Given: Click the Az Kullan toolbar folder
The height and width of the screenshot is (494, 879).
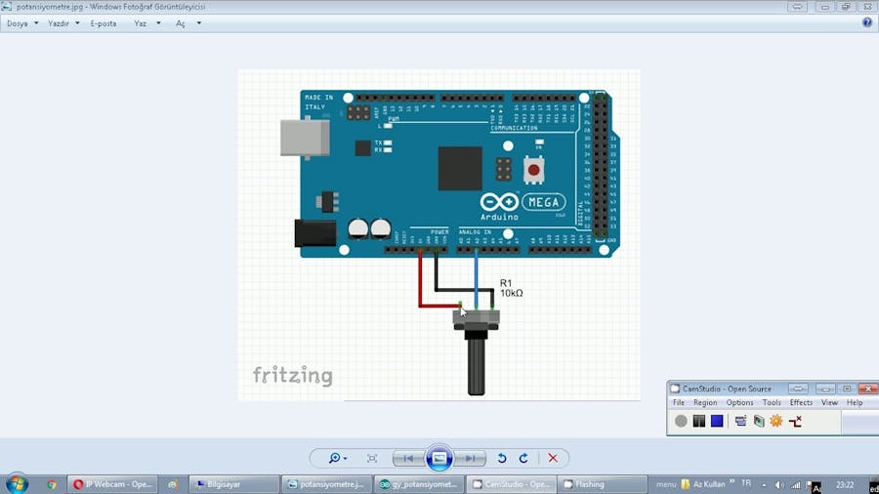Looking at the screenshot, I should (703, 484).
